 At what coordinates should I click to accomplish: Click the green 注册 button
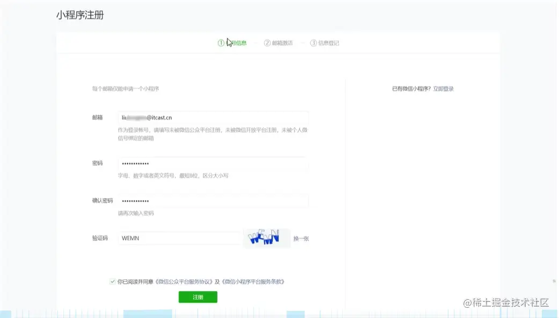pyautogui.click(x=198, y=297)
